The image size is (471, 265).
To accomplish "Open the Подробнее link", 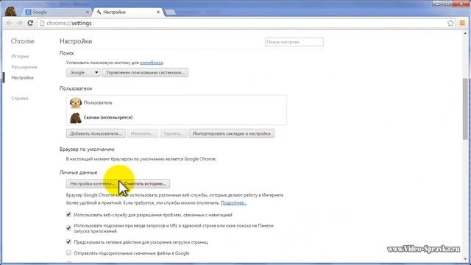I will [234, 203].
